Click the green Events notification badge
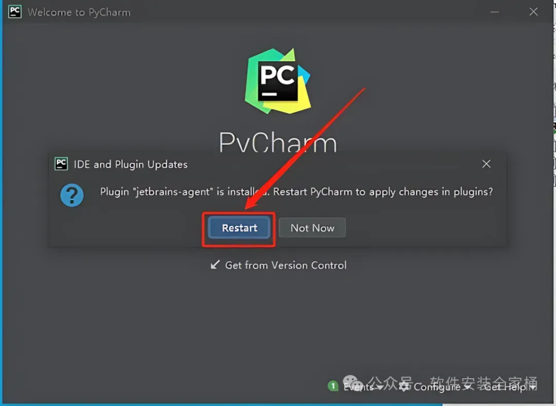The width and height of the screenshot is (556, 406). coord(333,386)
